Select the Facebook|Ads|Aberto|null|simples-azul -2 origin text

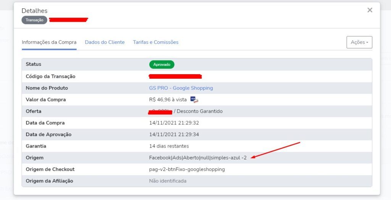tap(198, 158)
